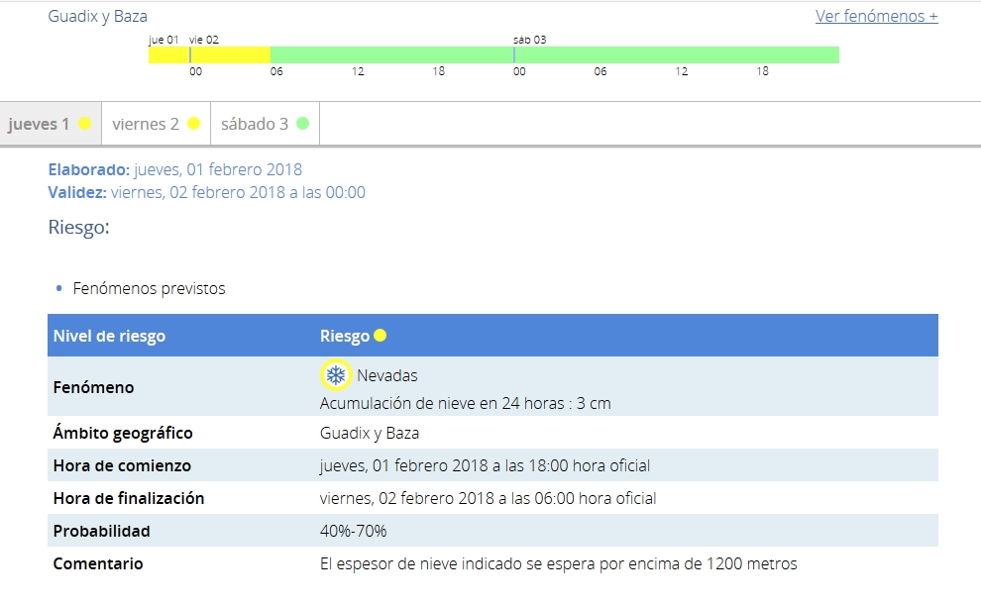This screenshot has height=605, width=981.
Task: Click the Probabilidad 40%-70% value
Action: 353,531
